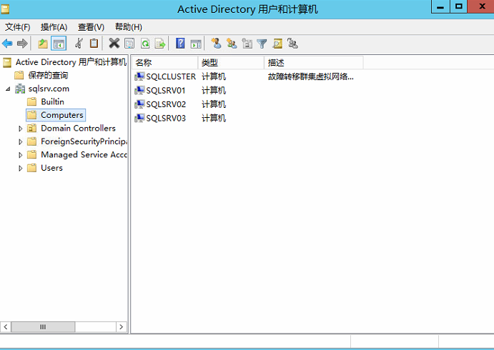Go back with the blue arrow
The width and height of the screenshot is (494, 350).
(x=7, y=44)
